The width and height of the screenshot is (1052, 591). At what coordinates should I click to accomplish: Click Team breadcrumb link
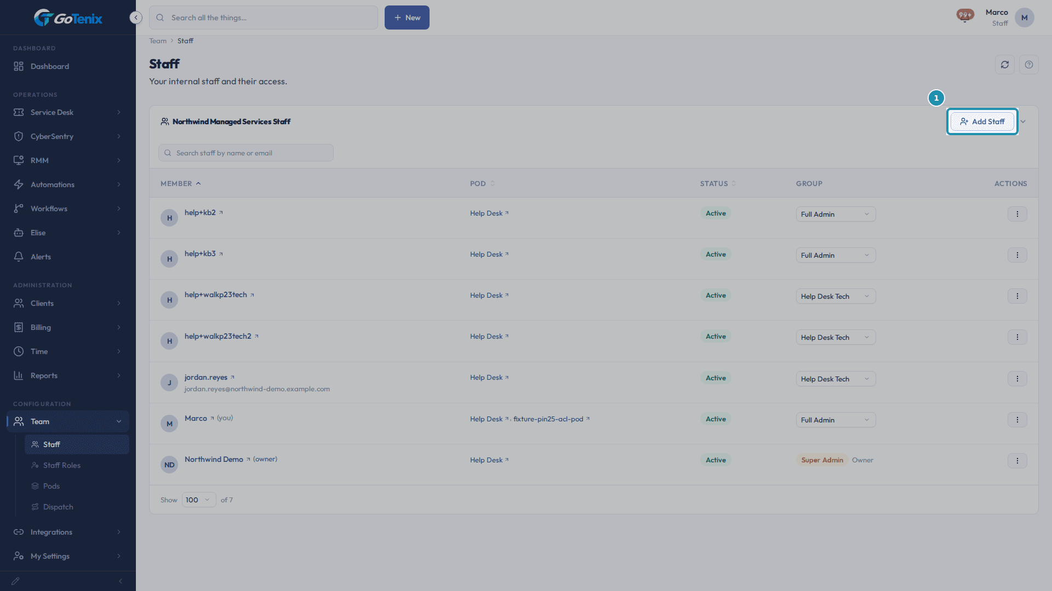pyautogui.click(x=158, y=41)
